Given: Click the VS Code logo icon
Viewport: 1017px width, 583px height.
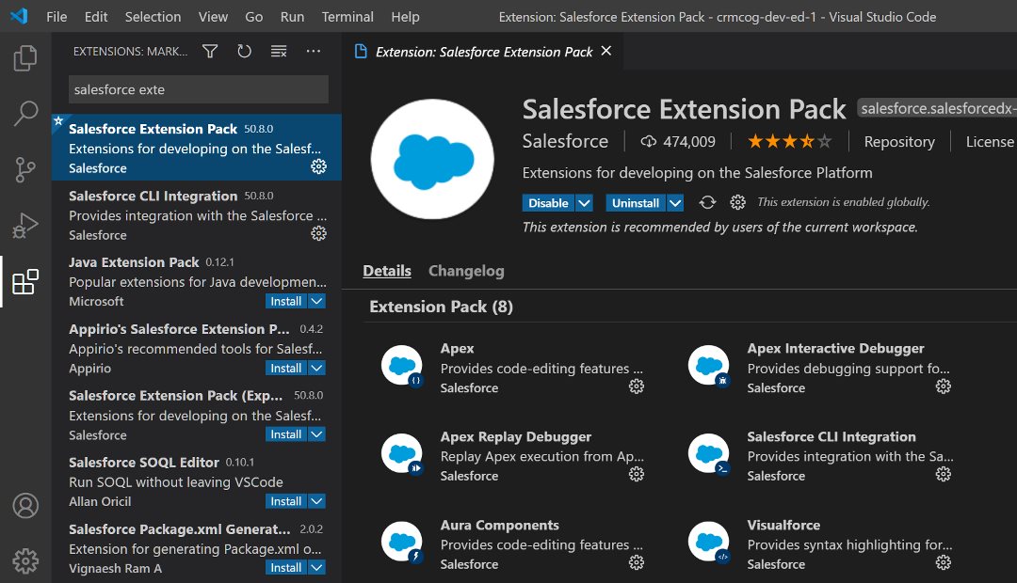Looking at the screenshot, I should click(x=19, y=16).
